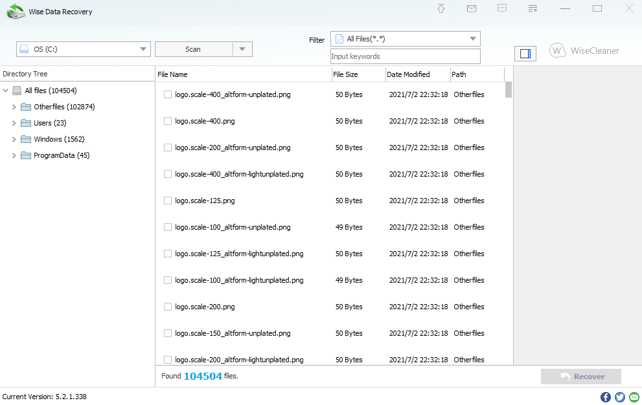Screen dimensions: 642x405
Task: Open the All Files filter dropdown
Action: (472, 38)
